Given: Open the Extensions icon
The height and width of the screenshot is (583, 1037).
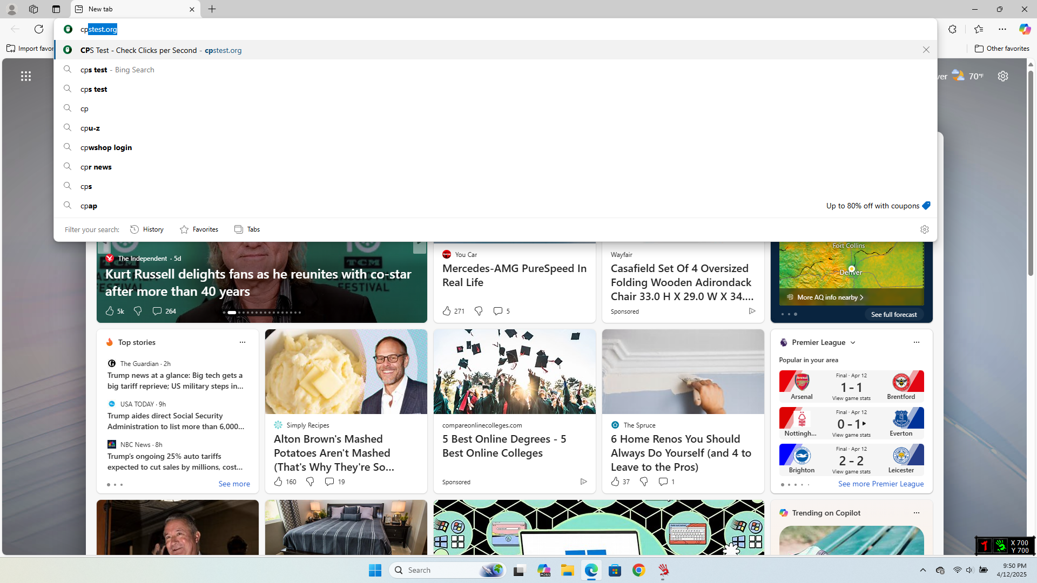Looking at the screenshot, I should click(952, 29).
